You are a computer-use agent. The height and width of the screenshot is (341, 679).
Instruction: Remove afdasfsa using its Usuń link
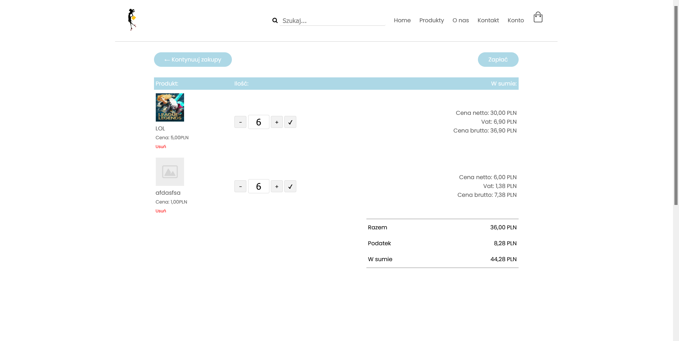coord(160,211)
